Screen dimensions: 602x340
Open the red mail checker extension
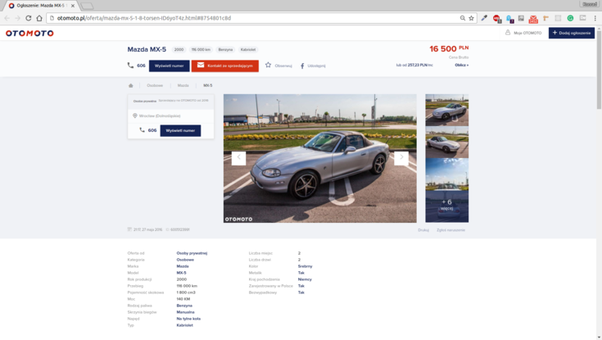533,19
